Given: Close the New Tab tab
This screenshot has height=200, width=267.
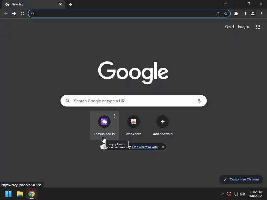Looking at the screenshot, I should coord(60,4).
